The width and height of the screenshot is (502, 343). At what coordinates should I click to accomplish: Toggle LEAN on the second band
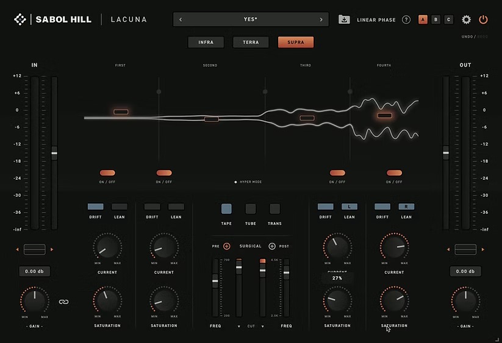click(x=176, y=207)
